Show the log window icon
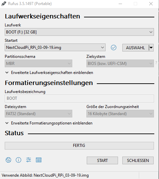 point(39,160)
